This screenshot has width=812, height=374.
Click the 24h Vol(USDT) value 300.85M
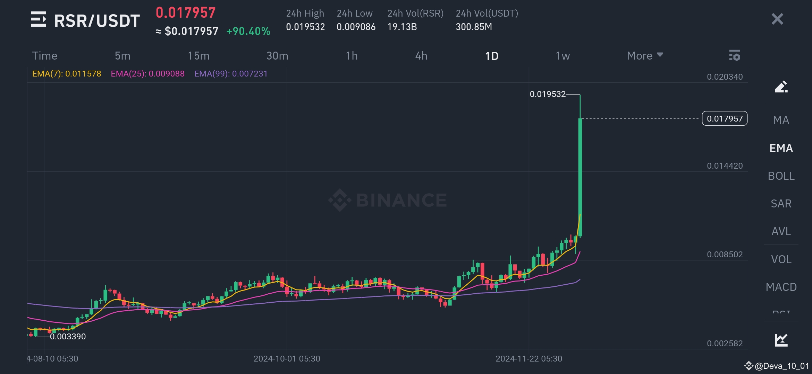coord(474,27)
